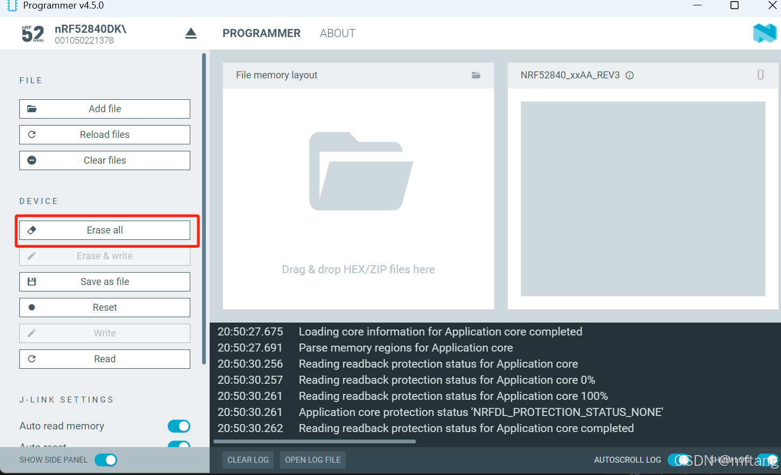Viewport: 781px width, 475px height.
Task: Open file browser icon in File memory layout
Action: coord(476,75)
